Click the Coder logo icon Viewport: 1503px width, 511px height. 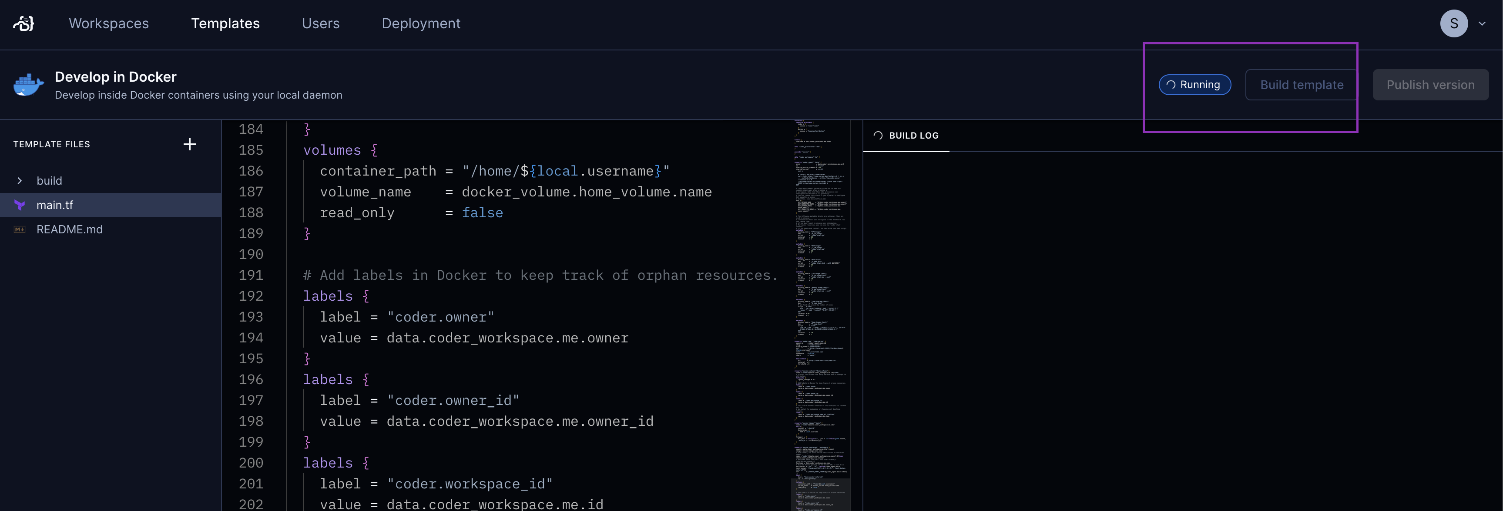click(x=24, y=23)
